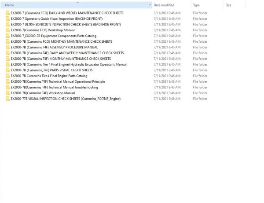Click folder icon of EX2000-7 (Cummins FCO) DAILY AND WEEKLY row
The width and height of the screenshot is (264, 203).
(7, 13)
